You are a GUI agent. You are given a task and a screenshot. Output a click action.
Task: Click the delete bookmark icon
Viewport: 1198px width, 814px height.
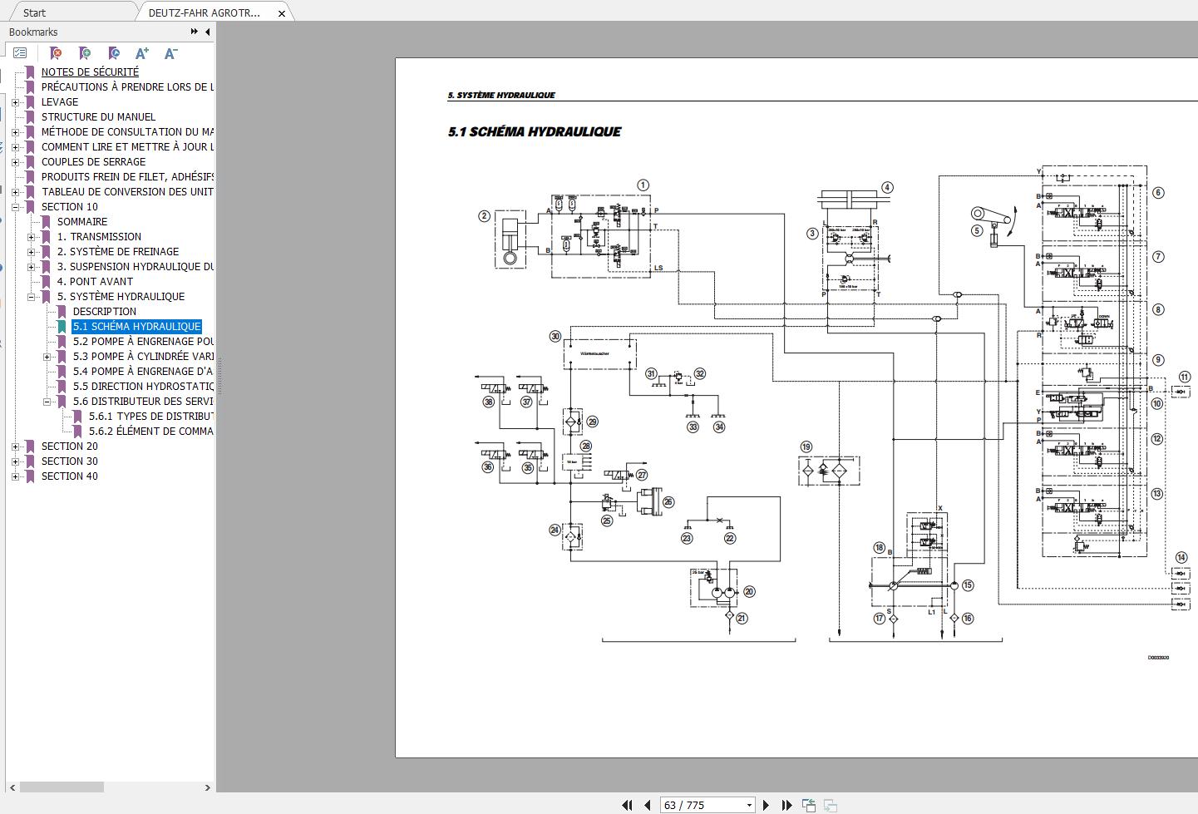pos(57,53)
